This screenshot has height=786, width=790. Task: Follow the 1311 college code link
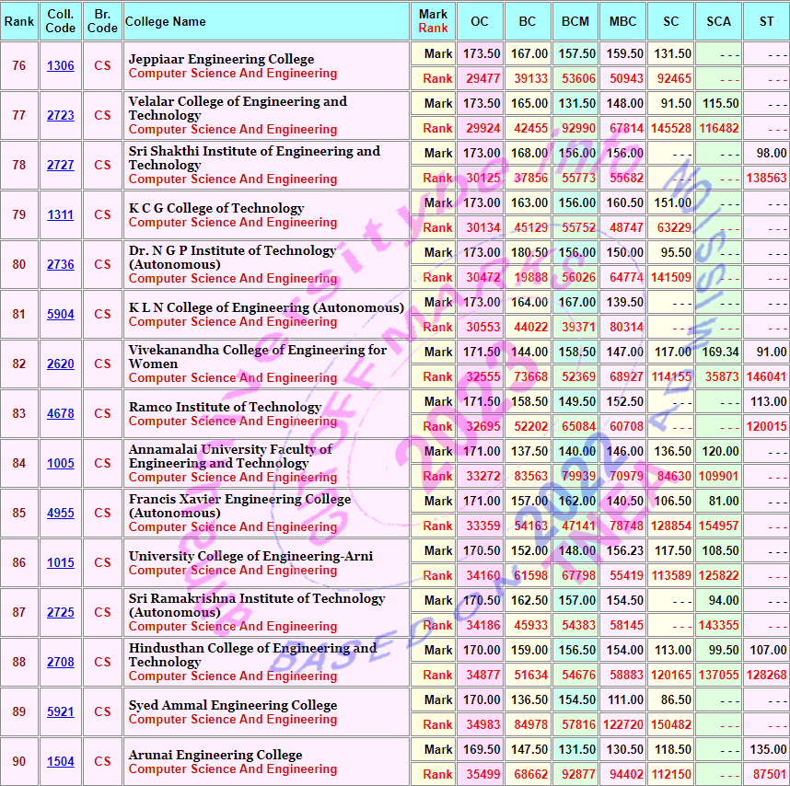[61, 215]
